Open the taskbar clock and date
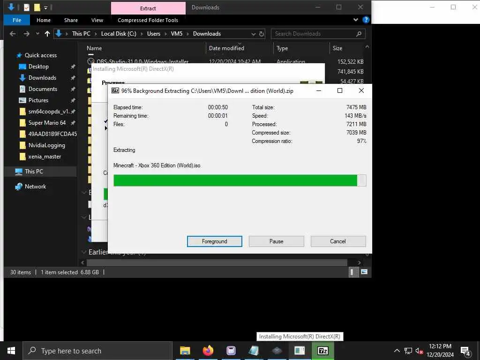This screenshot has width=480, height=360. point(440,351)
